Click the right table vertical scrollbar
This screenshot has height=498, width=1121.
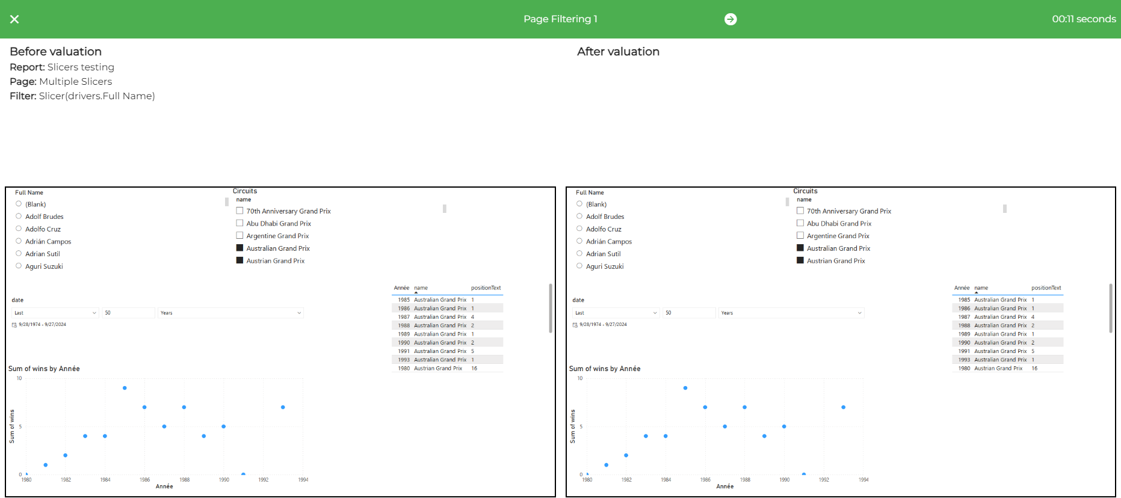click(1111, 308)
